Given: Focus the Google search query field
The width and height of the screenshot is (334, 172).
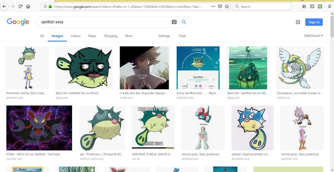Looking at the screenshot, I should 104,22.
